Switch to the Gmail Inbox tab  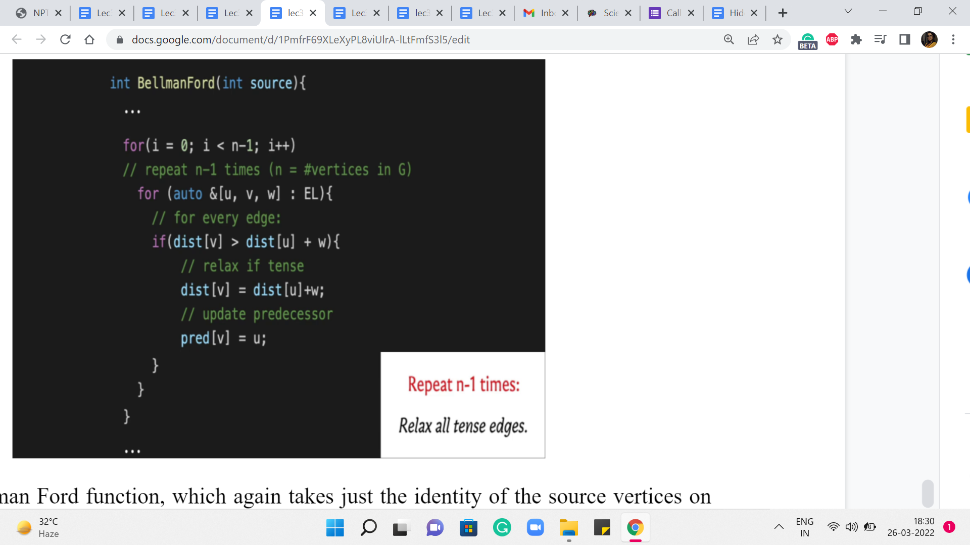(x=540, y=13)
